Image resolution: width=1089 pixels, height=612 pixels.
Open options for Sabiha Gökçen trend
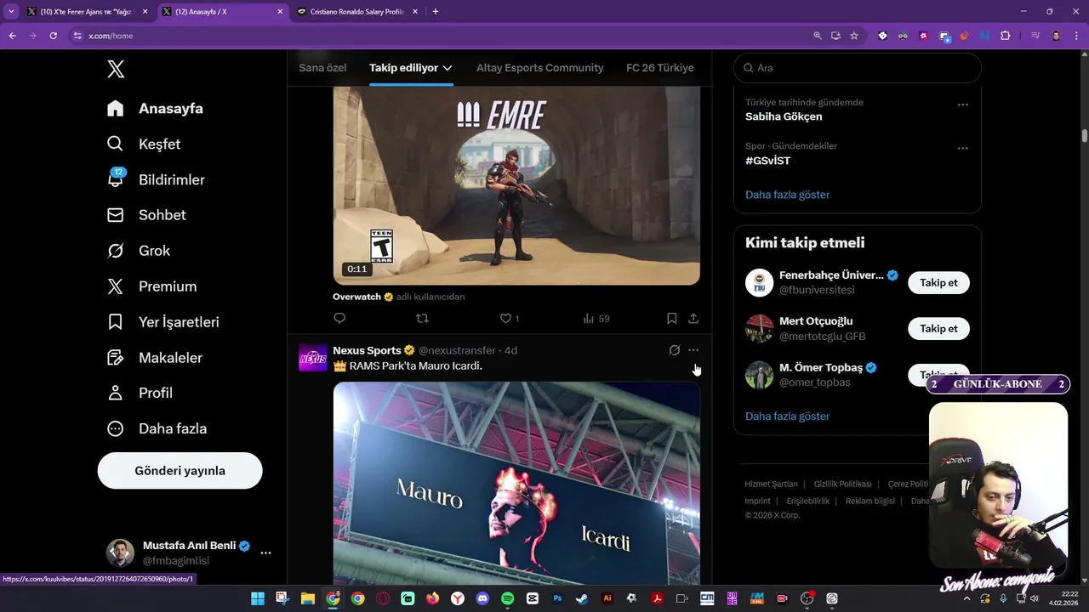(x=962, y=105)
